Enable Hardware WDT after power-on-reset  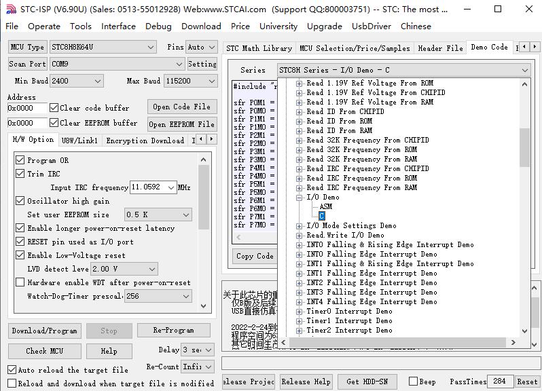tap(20, 282)
